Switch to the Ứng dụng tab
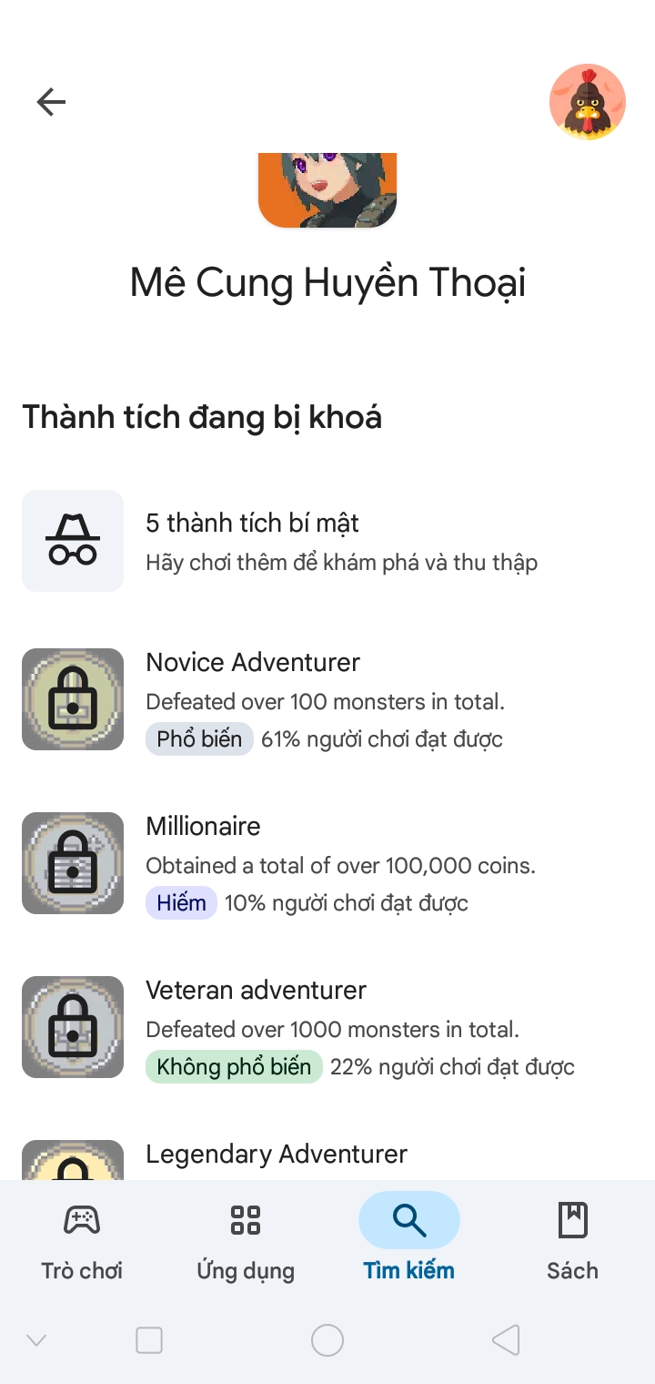655x1384 pixels. 246,1236
